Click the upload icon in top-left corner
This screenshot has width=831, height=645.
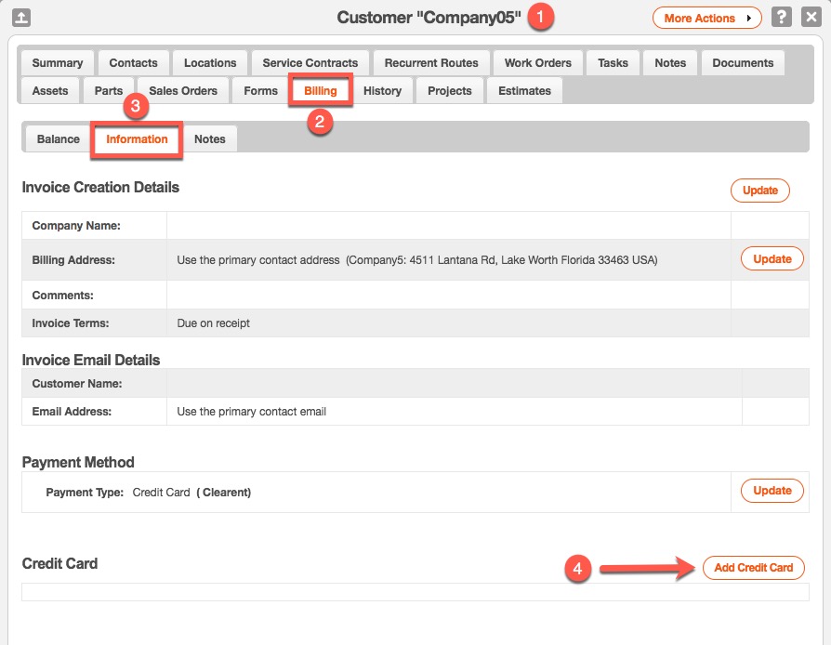coord(22,18)
